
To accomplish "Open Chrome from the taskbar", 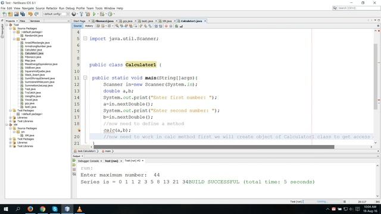I will (x=42, y=209).
